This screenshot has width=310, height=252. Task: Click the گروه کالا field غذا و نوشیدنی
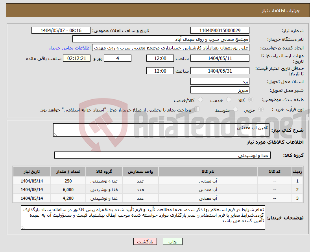(x=162, y=155)
